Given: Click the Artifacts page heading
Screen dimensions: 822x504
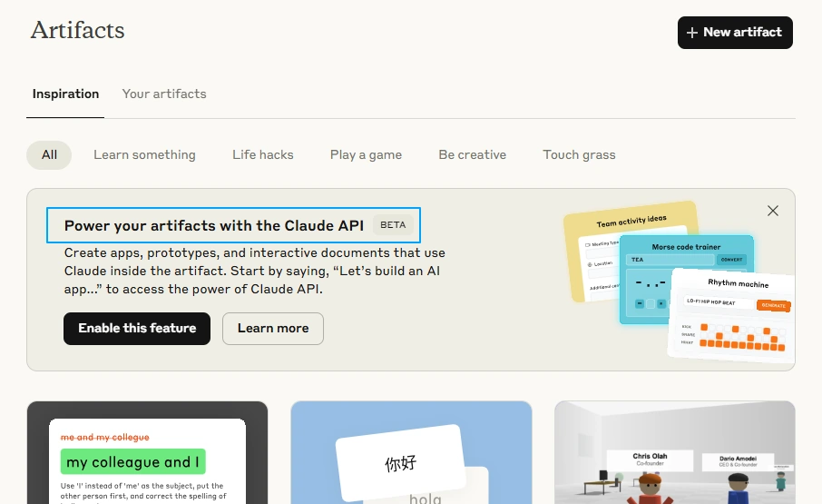Looking at the screenshot, I should coord(78,30).
